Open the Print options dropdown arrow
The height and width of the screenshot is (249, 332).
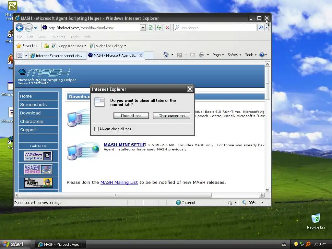(208, 55)
